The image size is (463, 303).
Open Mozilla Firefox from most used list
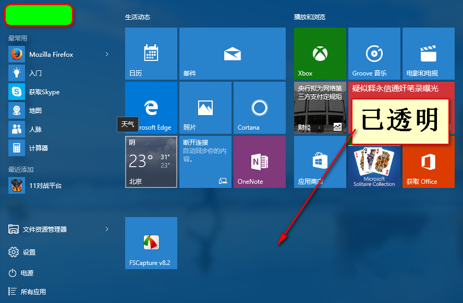51,54
